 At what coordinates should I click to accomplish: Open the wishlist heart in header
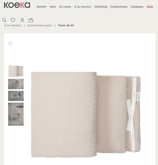click(13, 20)
